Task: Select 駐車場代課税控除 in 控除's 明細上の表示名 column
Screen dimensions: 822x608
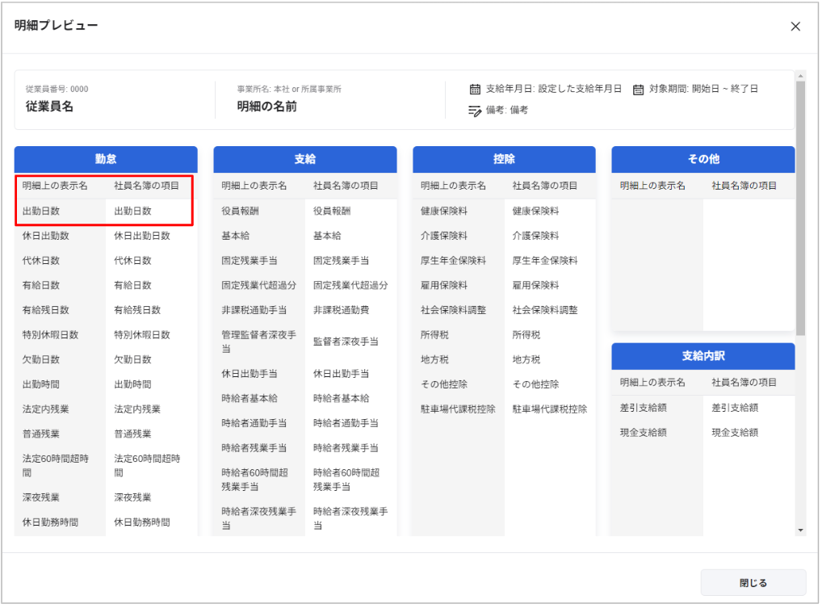Action: pos(458,409)
